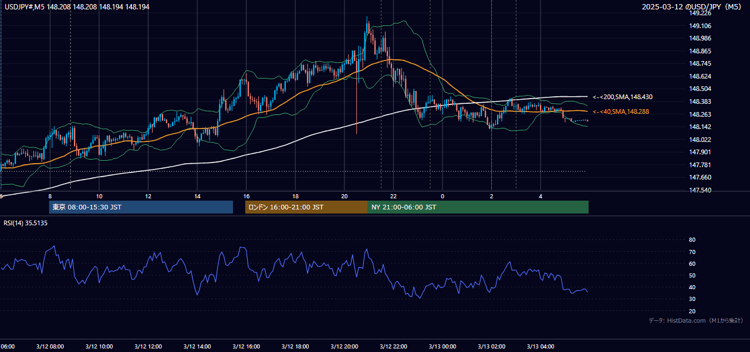Click price axis value 148.263
750x352 pixels.
[x=700, y=114]
